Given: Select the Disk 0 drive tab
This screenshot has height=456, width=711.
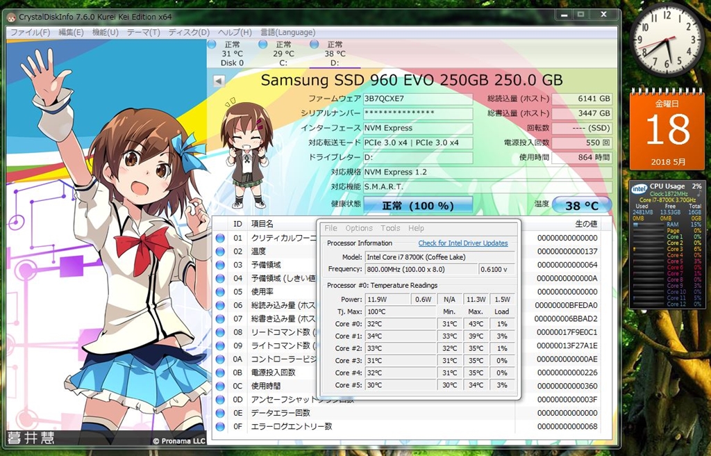Looking at the screenshot, I should (232, 54).
